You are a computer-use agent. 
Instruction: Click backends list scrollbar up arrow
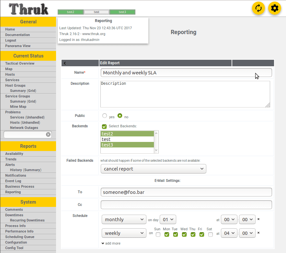(x=156, y=133)
